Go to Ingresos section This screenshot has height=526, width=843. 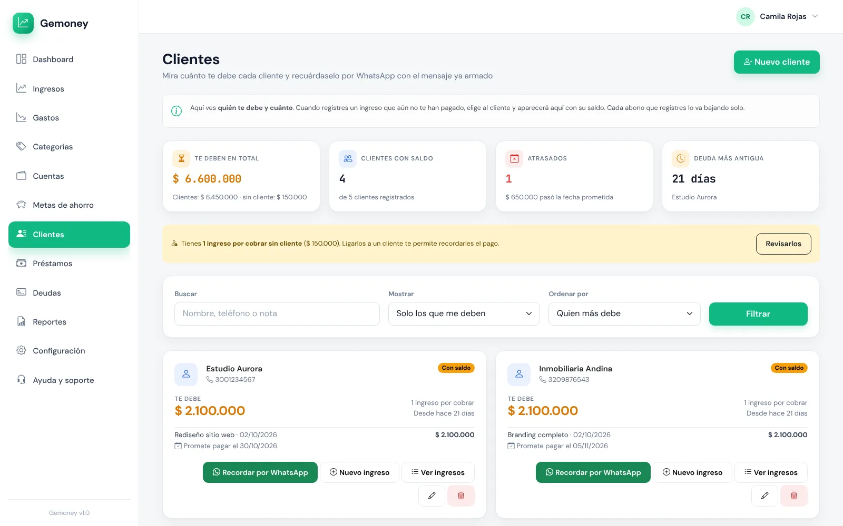click(69, 88)
